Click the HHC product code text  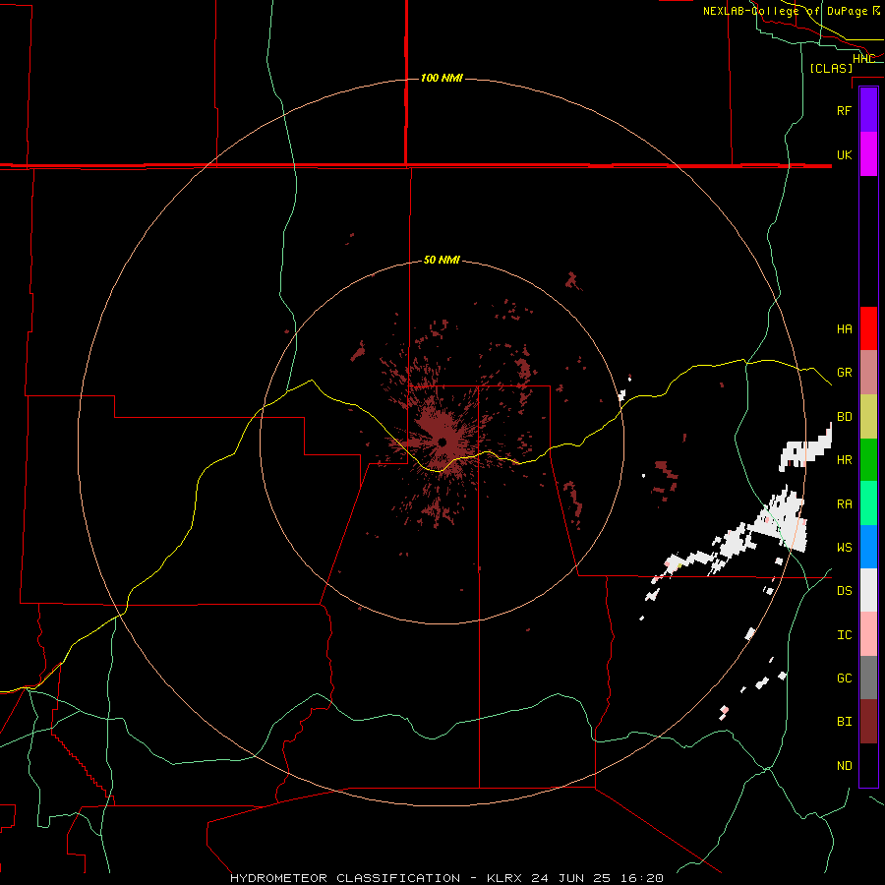(863, 59)
